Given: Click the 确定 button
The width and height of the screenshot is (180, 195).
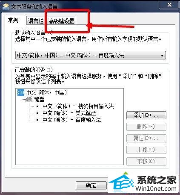Looking at the screenshot, I should pos(91,185).
